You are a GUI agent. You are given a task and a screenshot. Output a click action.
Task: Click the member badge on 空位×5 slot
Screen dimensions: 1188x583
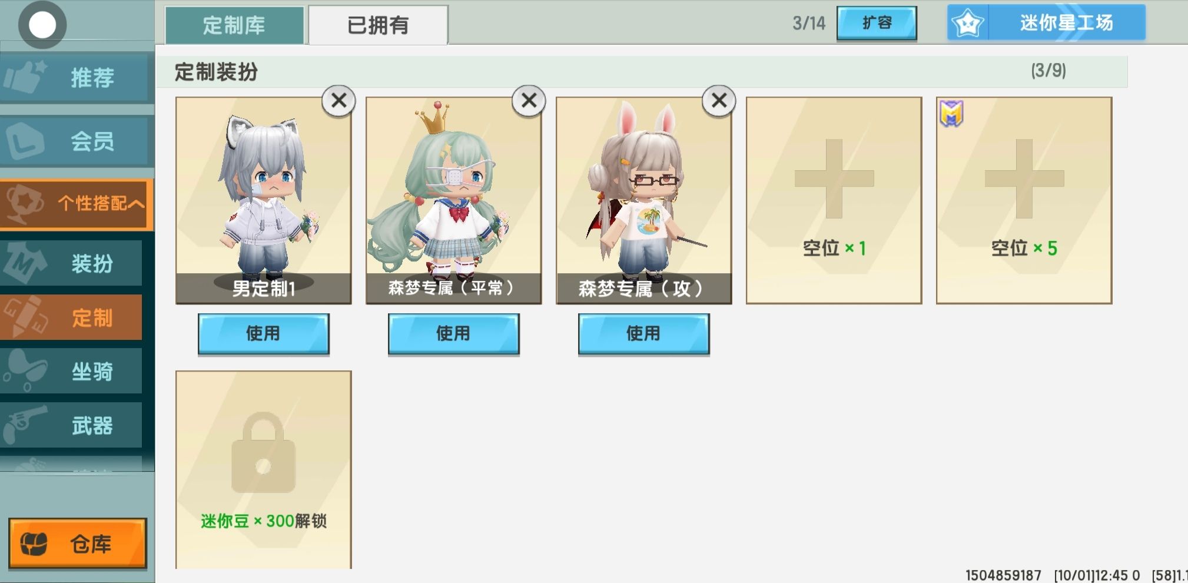point(951,114)
